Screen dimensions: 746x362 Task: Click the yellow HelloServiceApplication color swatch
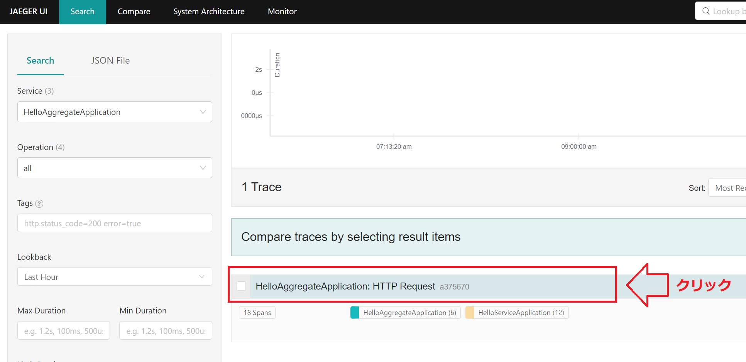point(470,313)
